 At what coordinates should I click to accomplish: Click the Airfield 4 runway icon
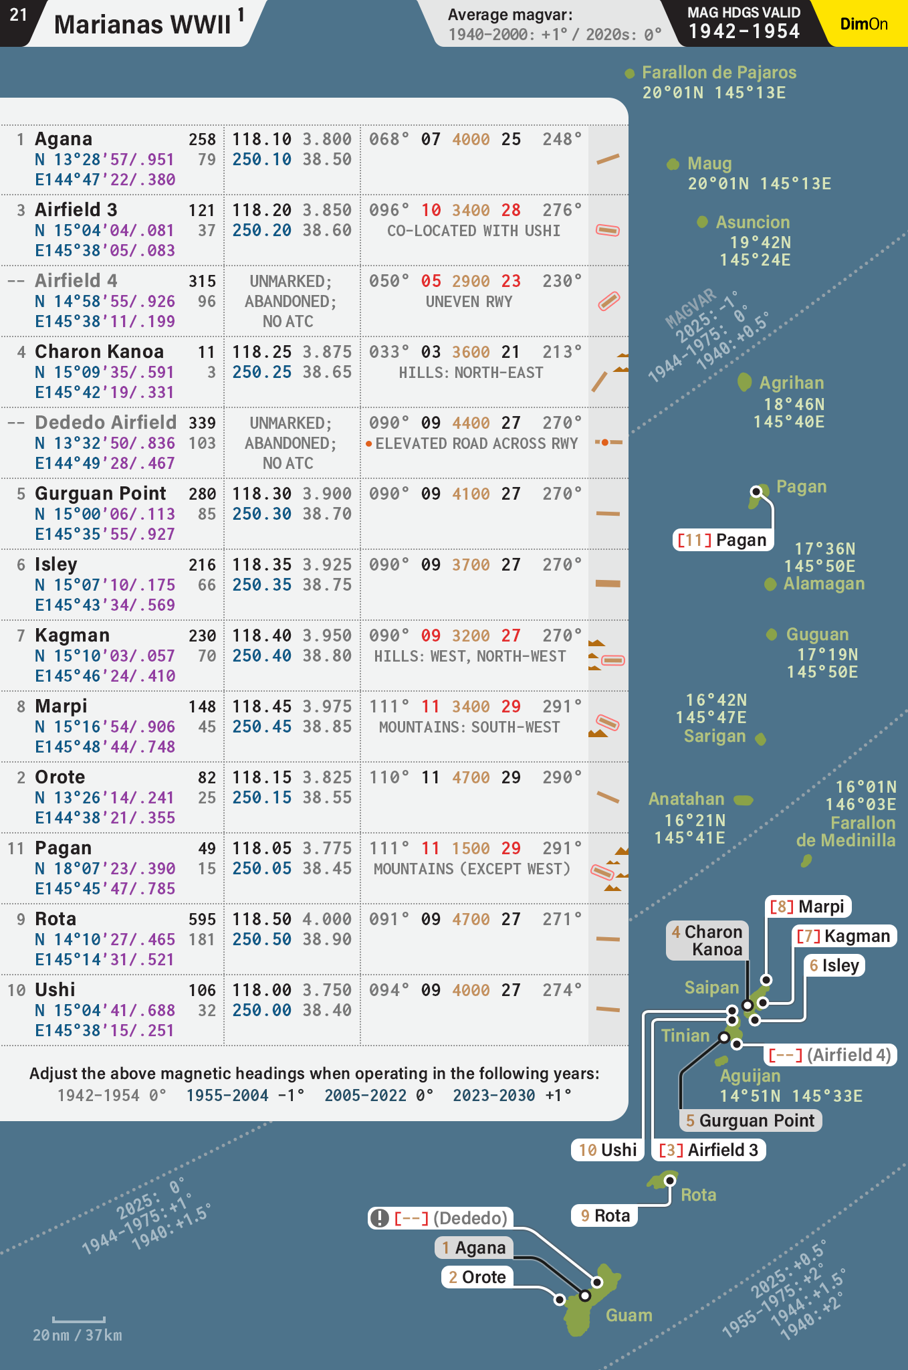(x=608, y=301)
